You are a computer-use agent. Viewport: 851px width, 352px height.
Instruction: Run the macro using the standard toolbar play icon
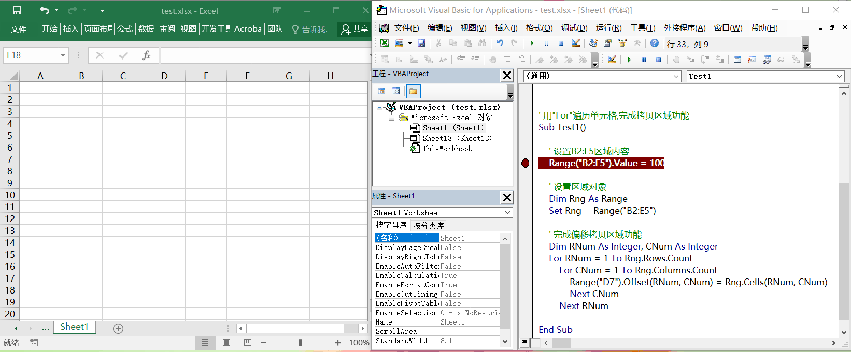[x=532, y=43]
